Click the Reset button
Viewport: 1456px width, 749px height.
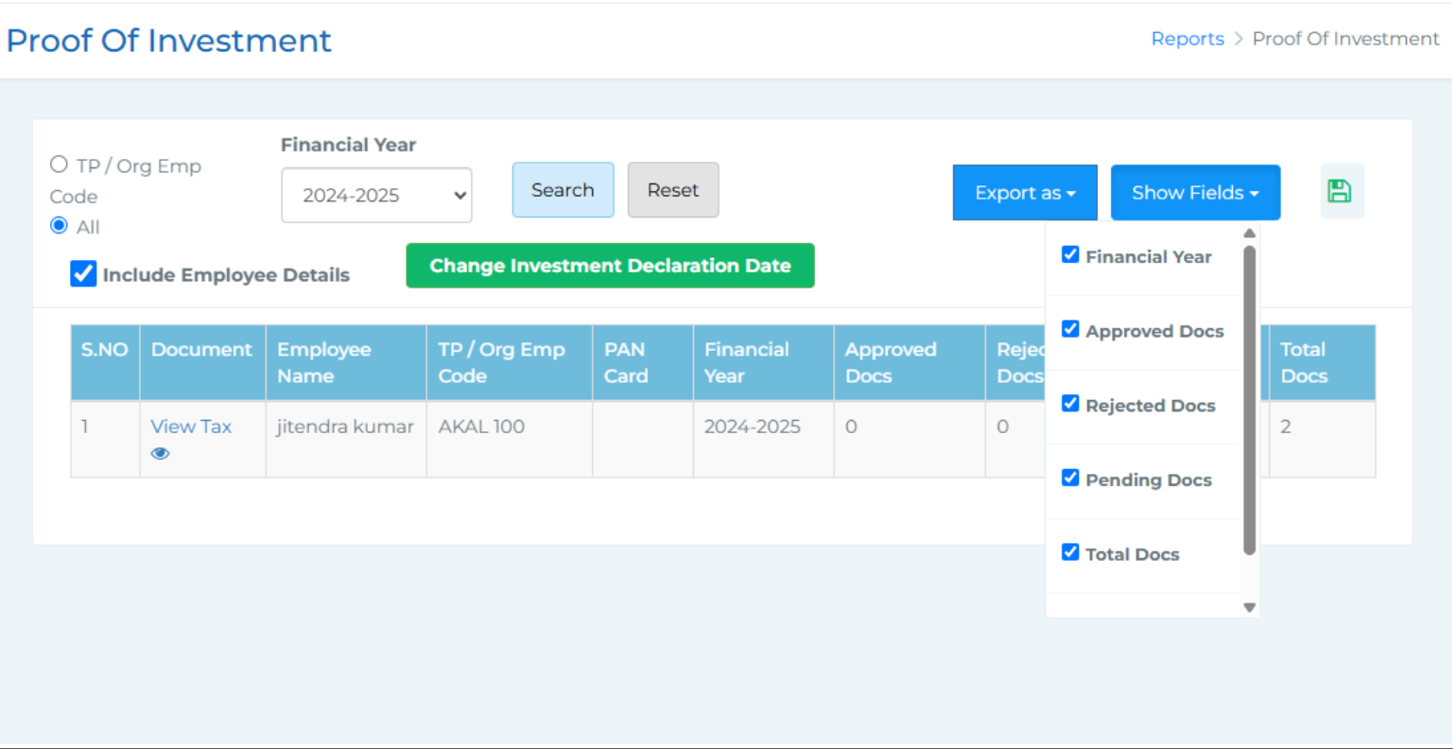[x=672, y=190]
